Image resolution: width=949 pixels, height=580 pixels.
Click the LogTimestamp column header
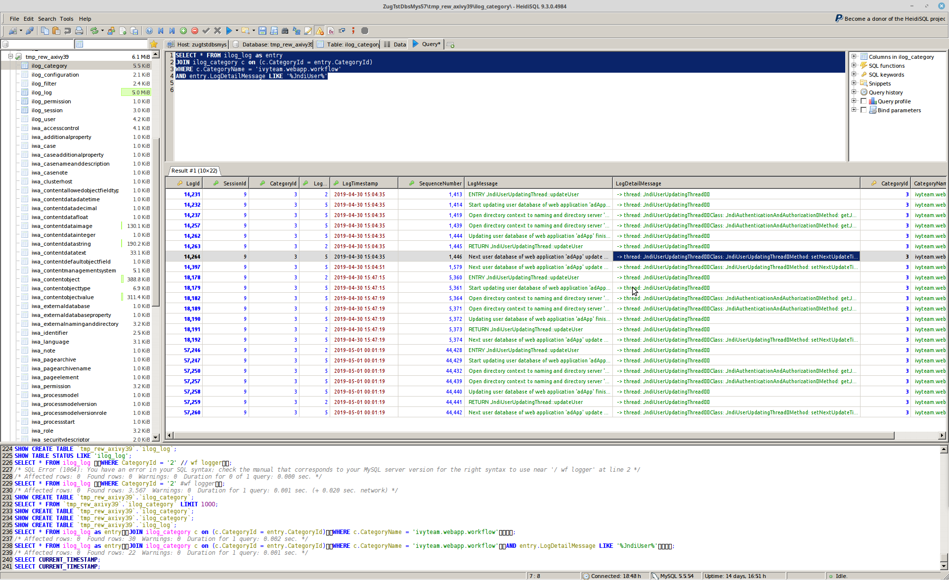pyautogui.click(x=363, y=183)
